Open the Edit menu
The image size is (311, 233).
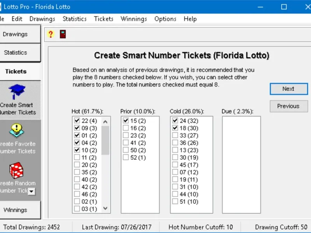pyautogui.click(x=17, y=19)
